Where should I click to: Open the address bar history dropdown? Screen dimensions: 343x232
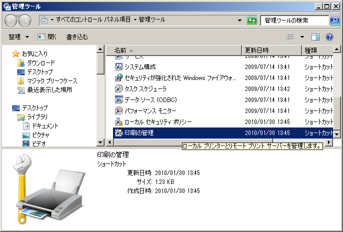(240, 20)
